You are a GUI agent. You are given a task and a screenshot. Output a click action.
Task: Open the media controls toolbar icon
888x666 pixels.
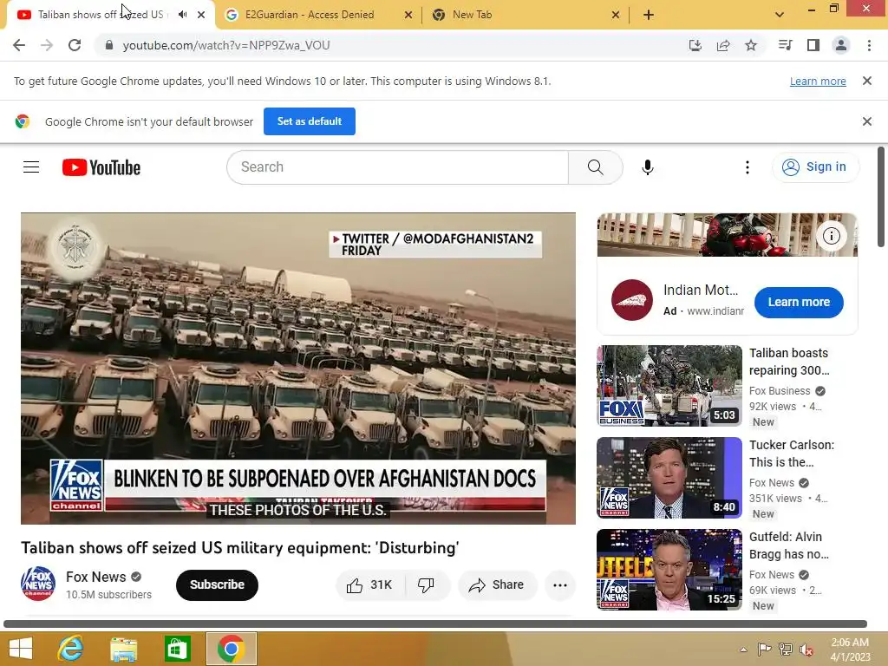[786, 45]
